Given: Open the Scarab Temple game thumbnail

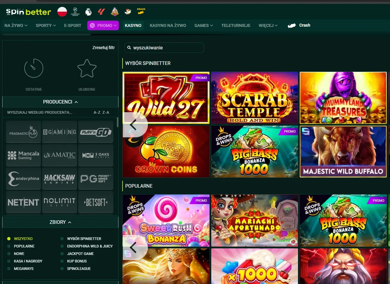Looking at the screenshot, I should tap(255, 98).
